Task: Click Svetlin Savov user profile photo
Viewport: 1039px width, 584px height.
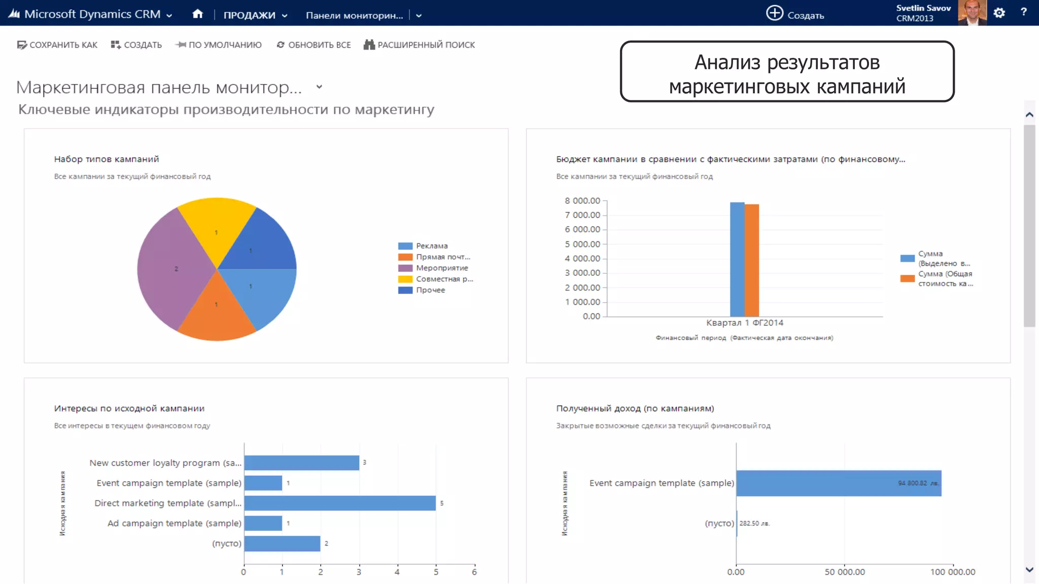Action: pyautogui.click(x=971, y=13)
